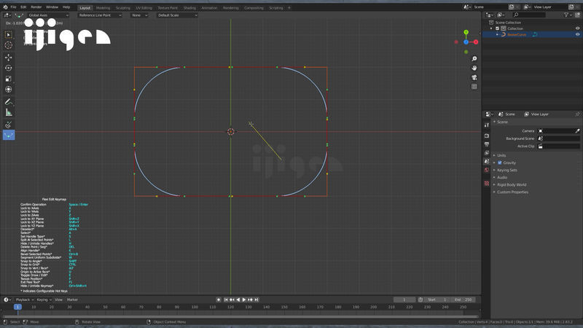Select the Cursor tool
This screenshot has width=583, height=328.
tap(9, 45)
